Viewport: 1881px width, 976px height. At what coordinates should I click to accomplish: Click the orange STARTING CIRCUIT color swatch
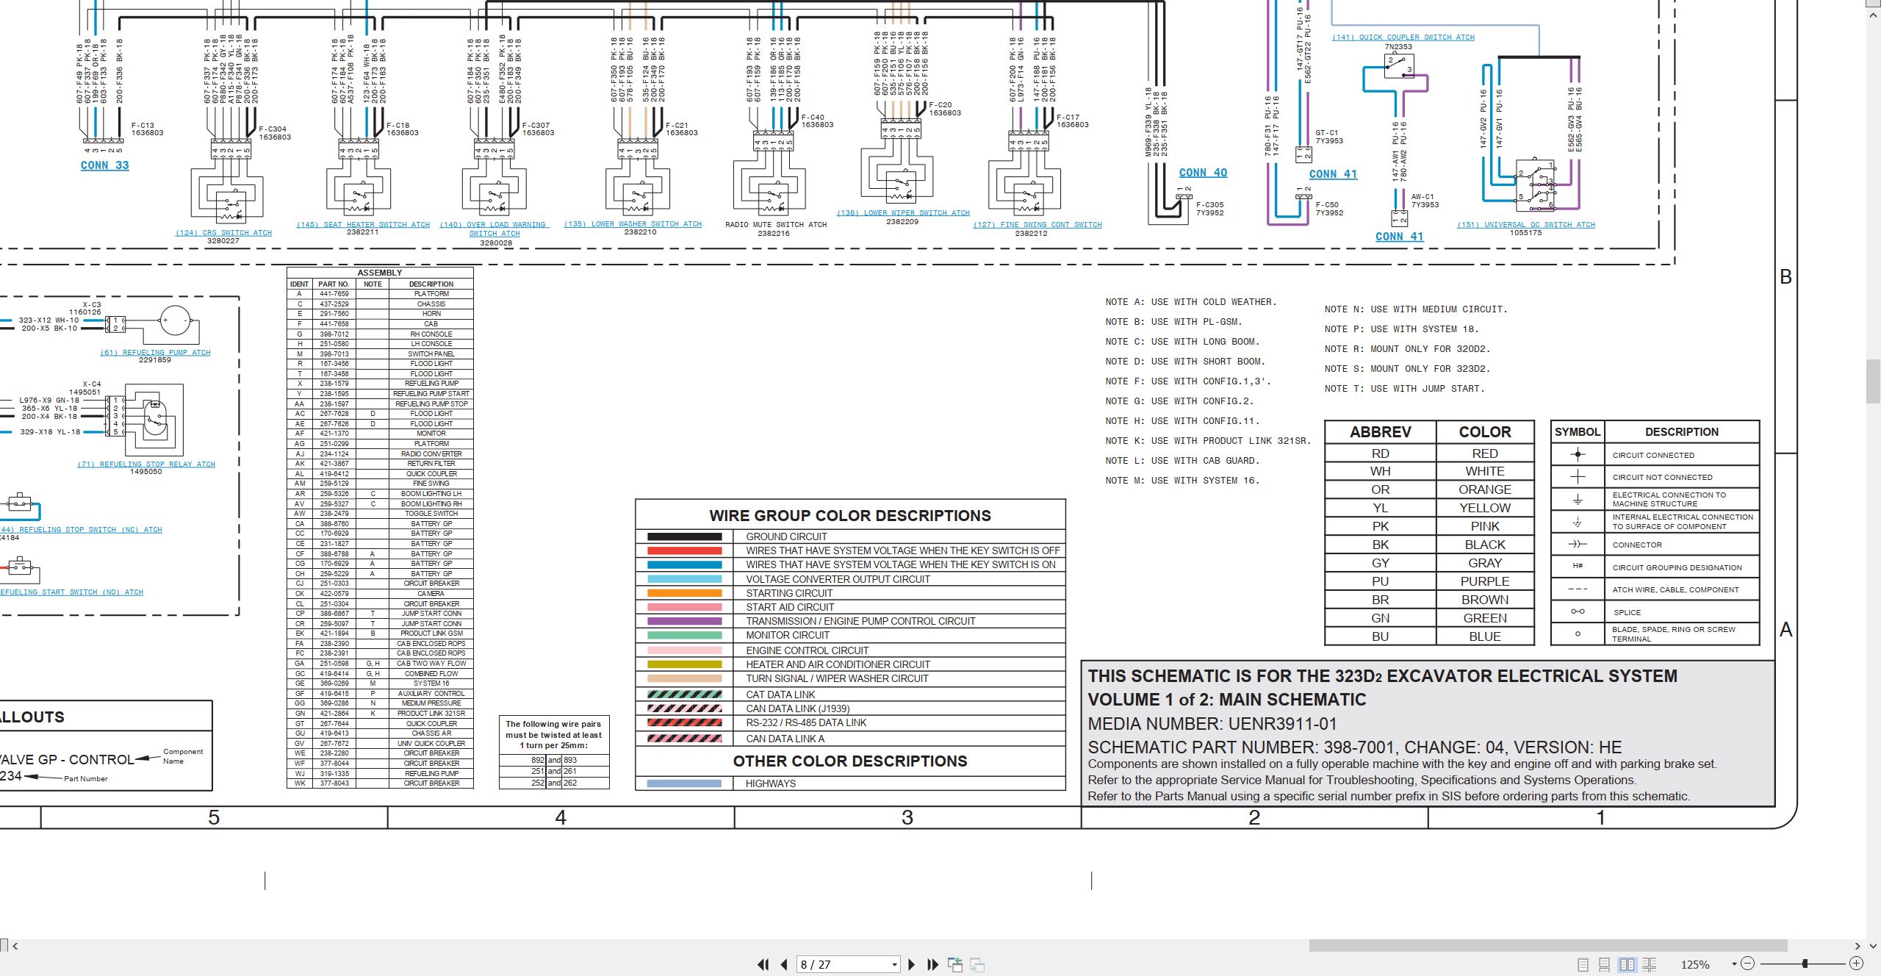click(x=684, y=593)
